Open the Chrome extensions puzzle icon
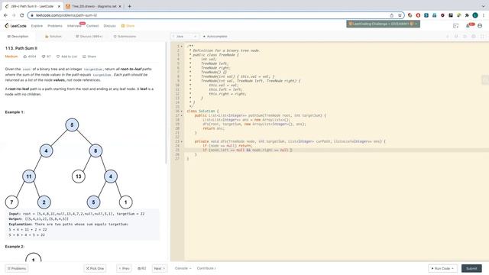The width and height of the screenshot is (489, 275). point(467,15)
